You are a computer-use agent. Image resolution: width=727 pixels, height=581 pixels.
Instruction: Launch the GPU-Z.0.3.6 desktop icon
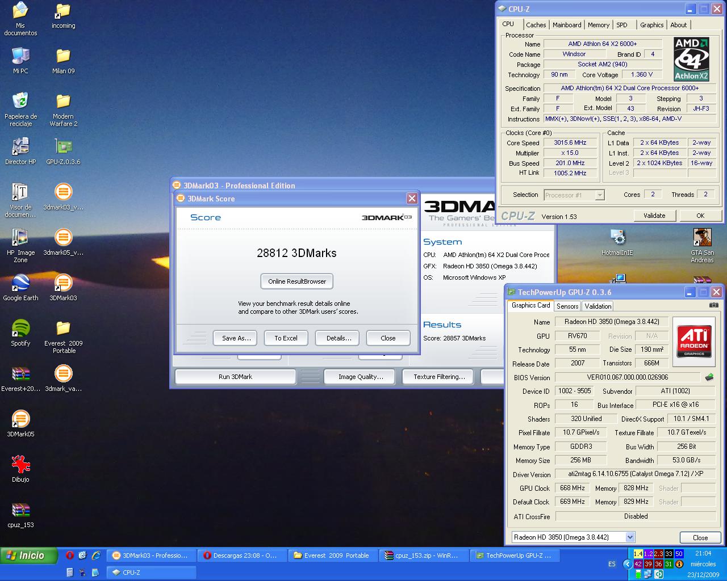[x=63, y=151]
